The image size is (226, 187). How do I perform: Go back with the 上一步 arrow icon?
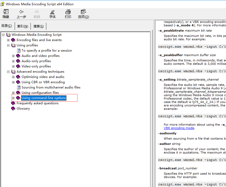[x=21, y=12]
